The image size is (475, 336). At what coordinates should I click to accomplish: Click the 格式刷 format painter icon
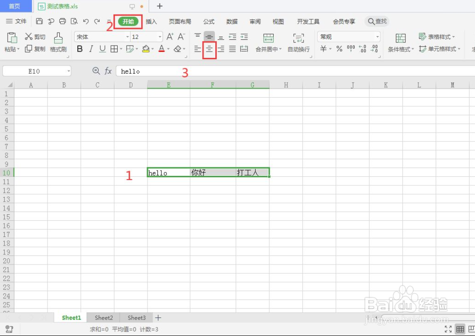pyautogui.click(x=58, y=43)
